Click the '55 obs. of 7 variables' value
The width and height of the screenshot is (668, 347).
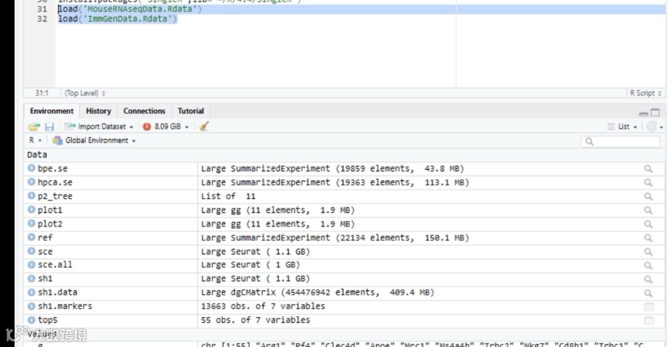255,320
